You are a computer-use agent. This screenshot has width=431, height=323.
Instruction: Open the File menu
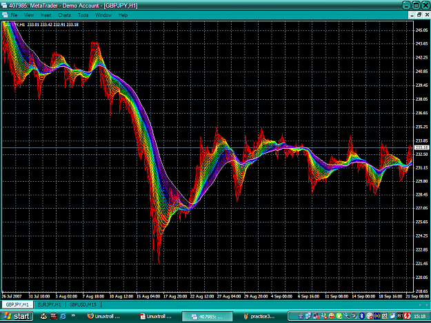point(14,15)
